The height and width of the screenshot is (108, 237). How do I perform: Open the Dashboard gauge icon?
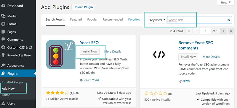(x=3, y=6)
